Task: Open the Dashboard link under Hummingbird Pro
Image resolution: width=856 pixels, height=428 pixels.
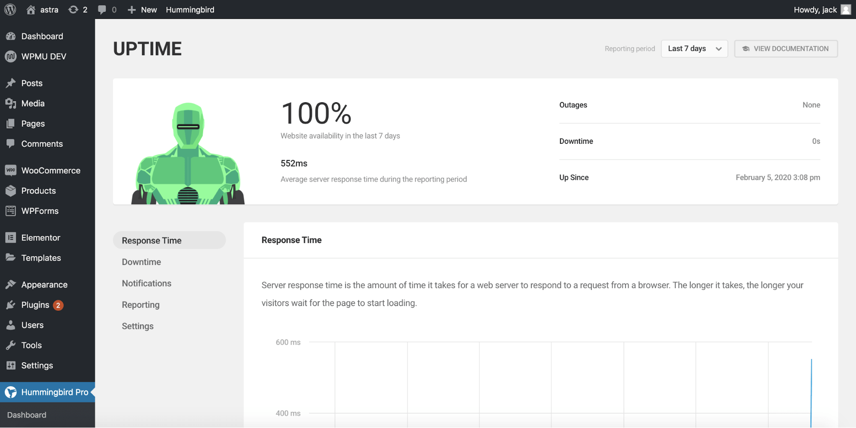Action: tap(27, 414)
